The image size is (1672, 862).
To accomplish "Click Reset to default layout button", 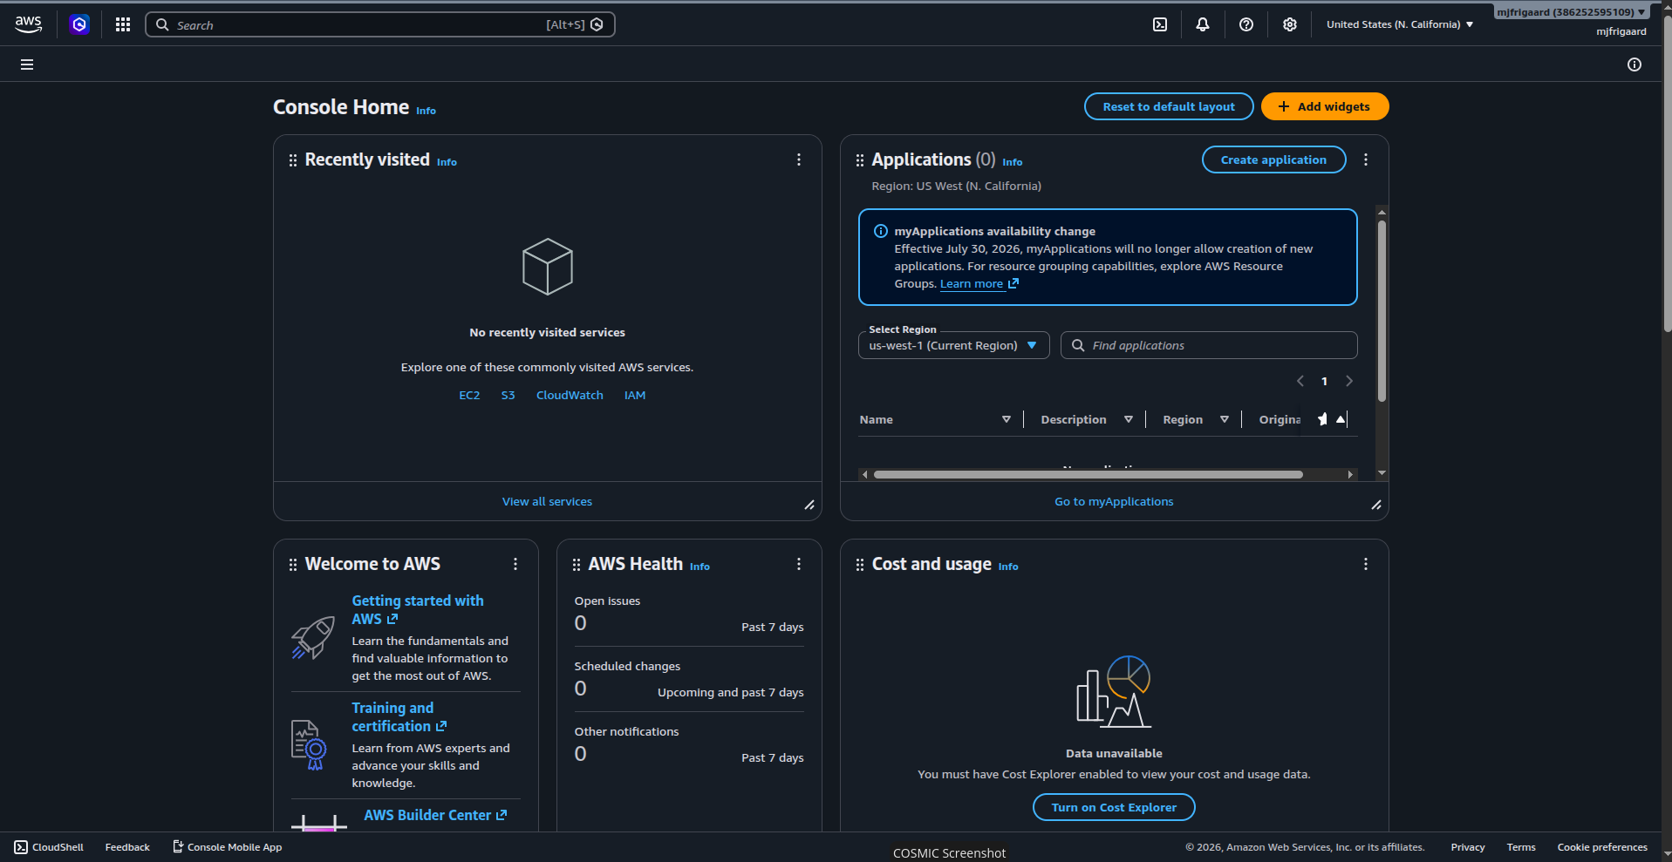I will (x=1169, y=106).
